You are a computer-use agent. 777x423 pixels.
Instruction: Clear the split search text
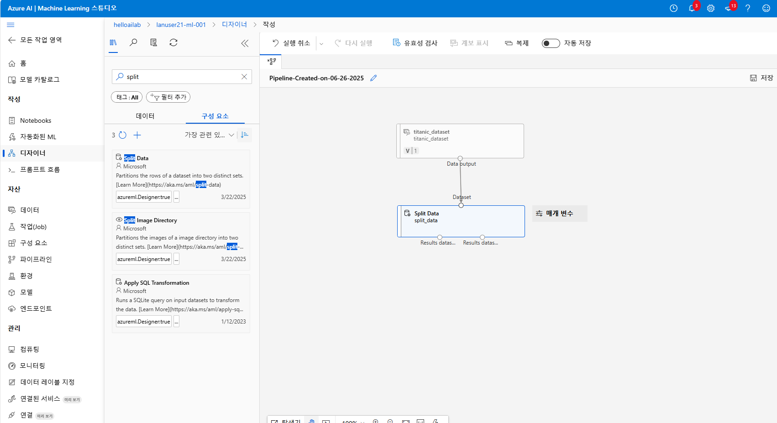244,77
